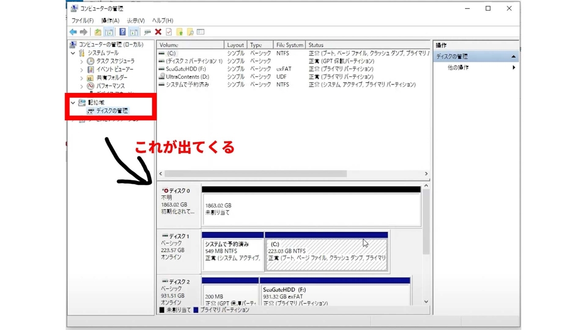The image size is (587, 330).
Task: Click the Forward arrow in toolbar
Action: (84, 32)
